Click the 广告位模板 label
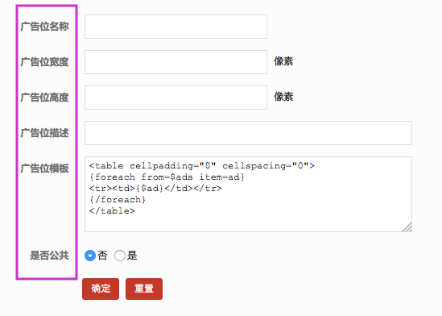This screenshot has width=442, height=316. [44, 168]
